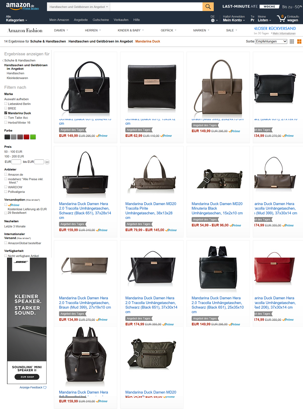Click the minimum EUR price field
The height and width of the screenshot is (410, 303).
click(x=16, y=162)
